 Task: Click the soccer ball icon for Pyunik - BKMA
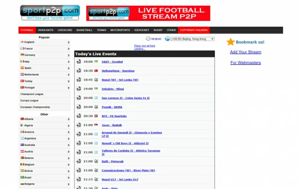(x=79, y=107)
